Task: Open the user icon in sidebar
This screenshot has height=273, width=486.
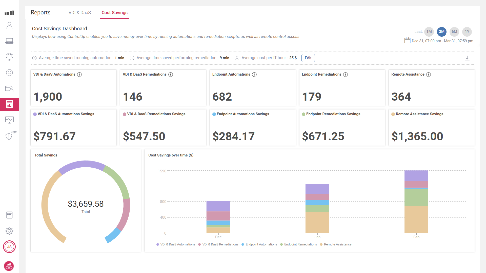Action: (9, 25)
